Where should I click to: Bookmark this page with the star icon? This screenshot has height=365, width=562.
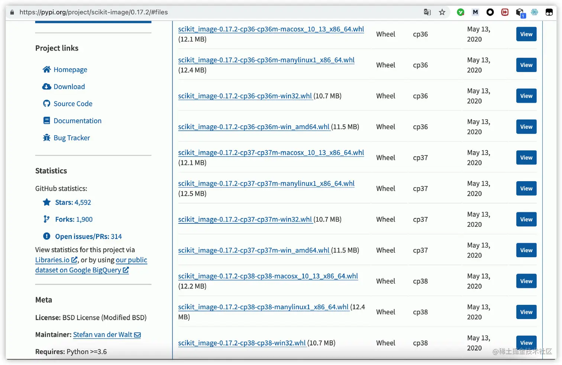[x=442, y=12]
